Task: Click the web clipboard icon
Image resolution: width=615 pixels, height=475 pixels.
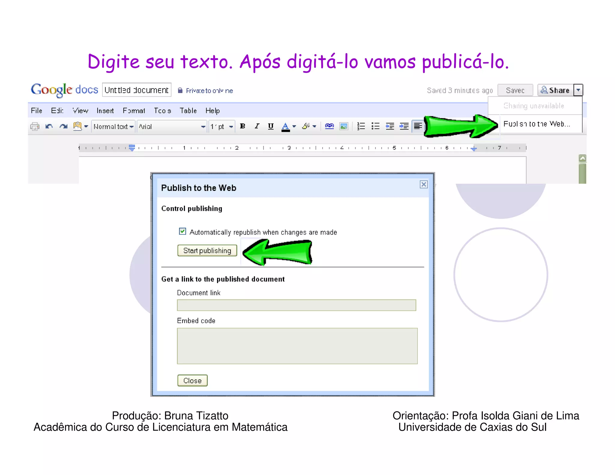Action: pyautogui.click(x=77, y=126)
